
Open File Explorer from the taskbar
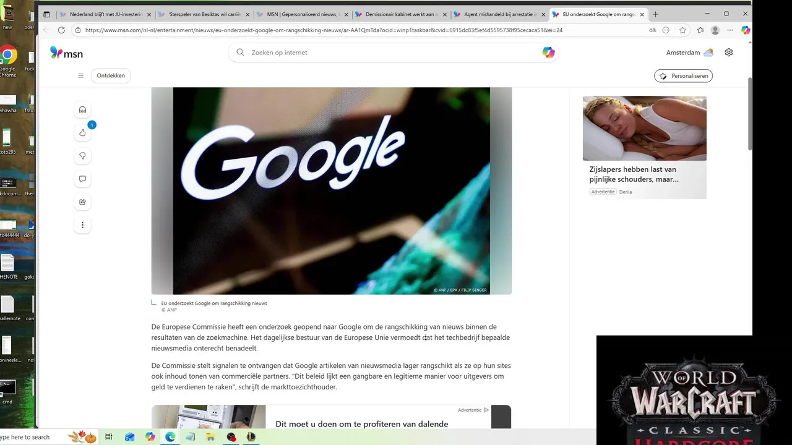210,437
